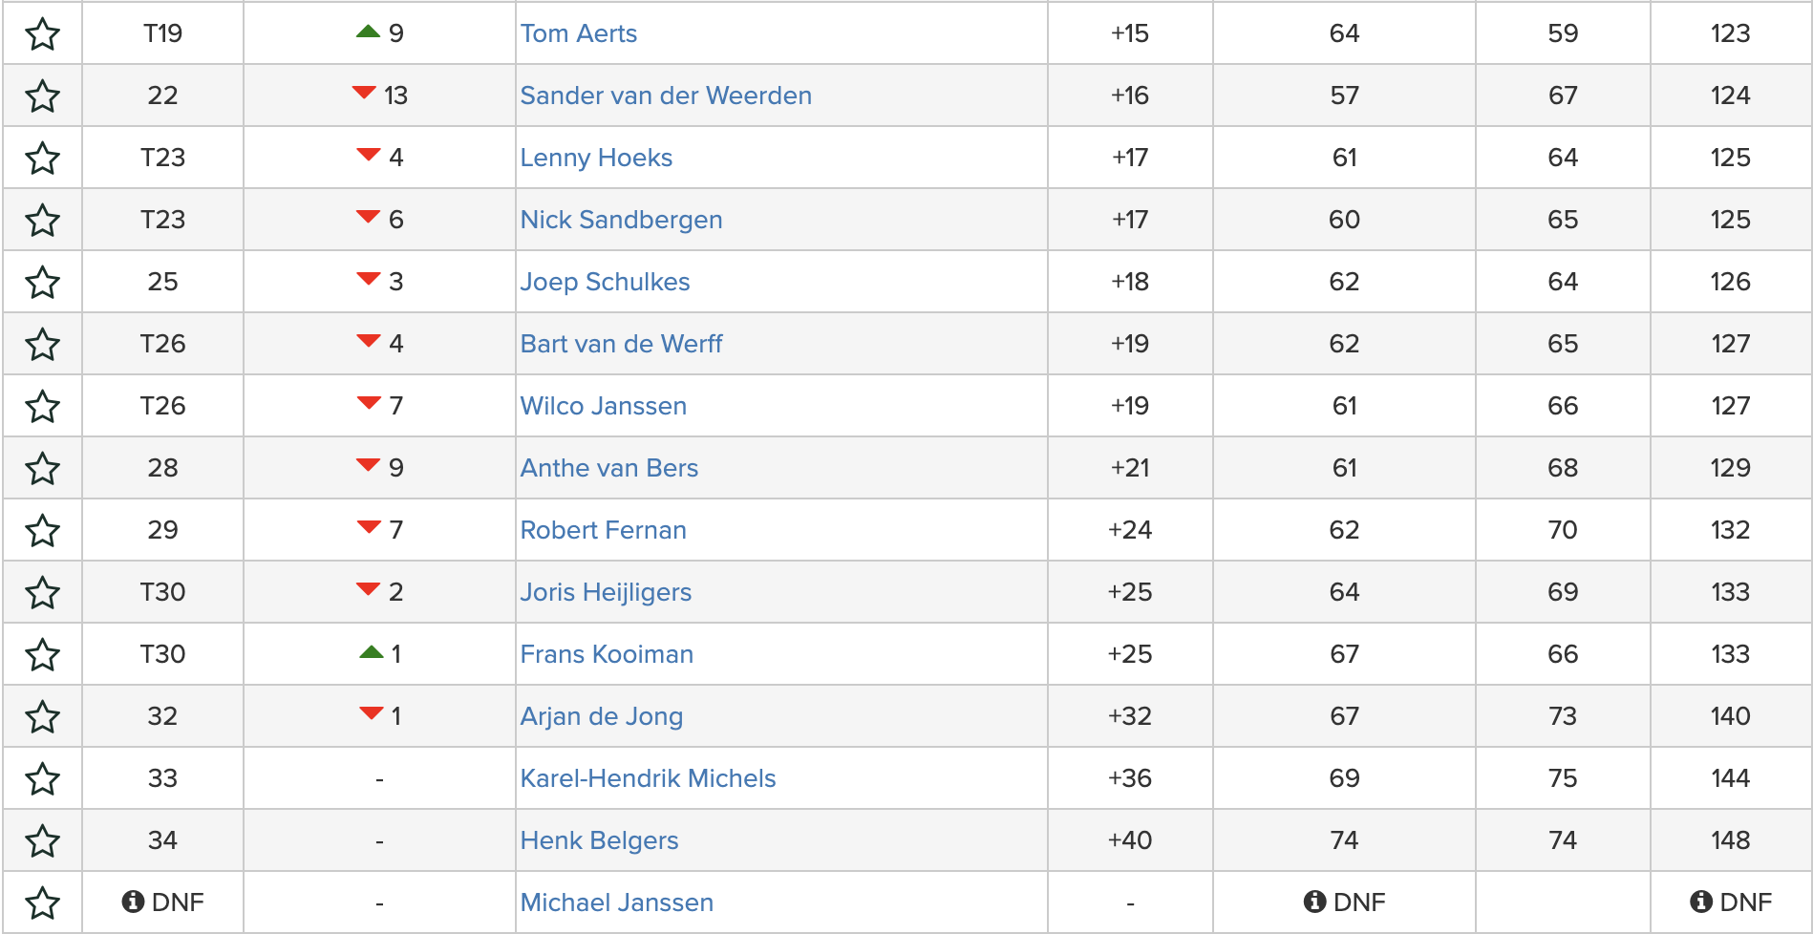Star Henk Belgers in the standings
This screenshot has width=1813, height=934.
[x=42, y=841]
